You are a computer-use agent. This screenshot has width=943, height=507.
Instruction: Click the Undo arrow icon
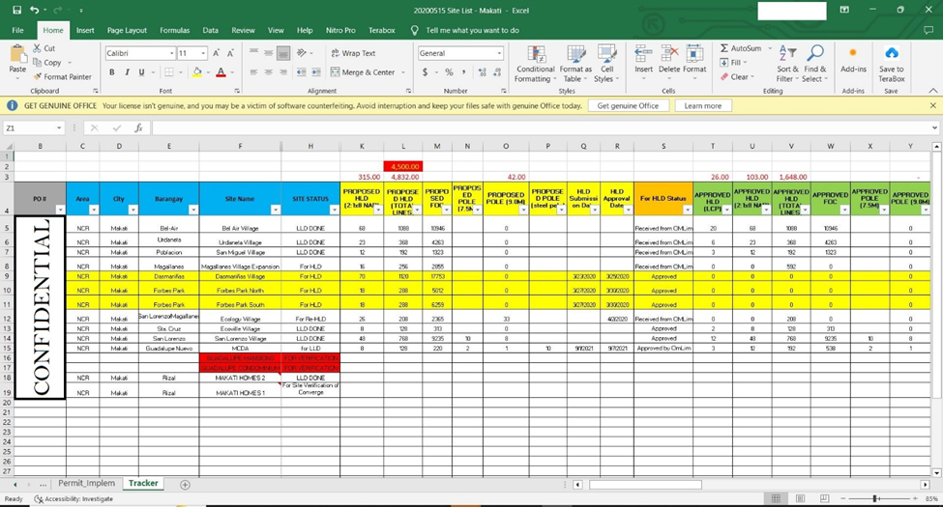[x=35, y=11]
